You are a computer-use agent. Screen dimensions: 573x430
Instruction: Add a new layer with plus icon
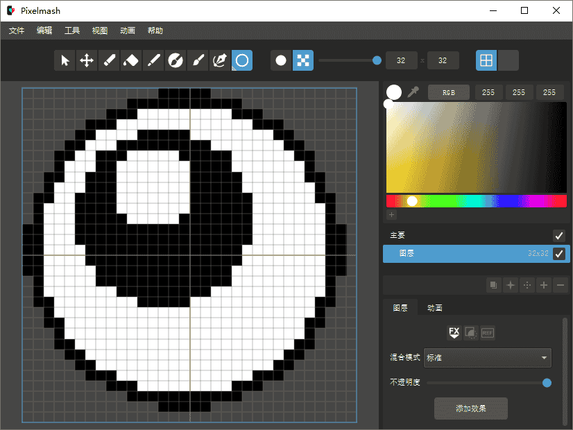[x=544, y=285]
